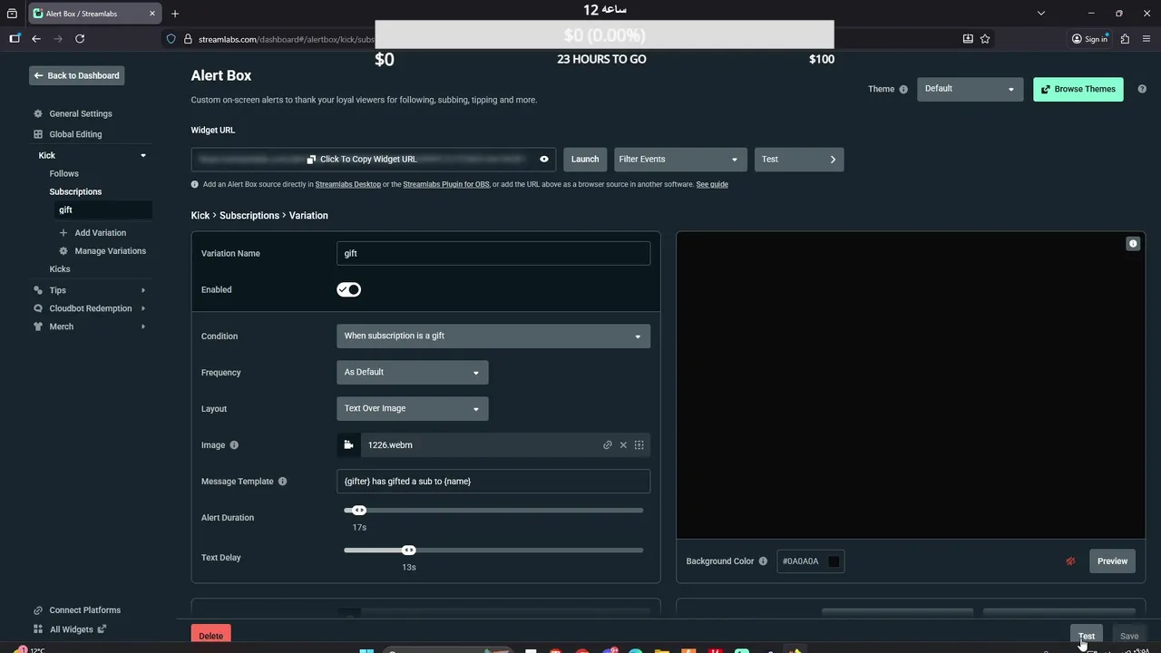Click the bottom Test button

click(x=1087, y=635)
